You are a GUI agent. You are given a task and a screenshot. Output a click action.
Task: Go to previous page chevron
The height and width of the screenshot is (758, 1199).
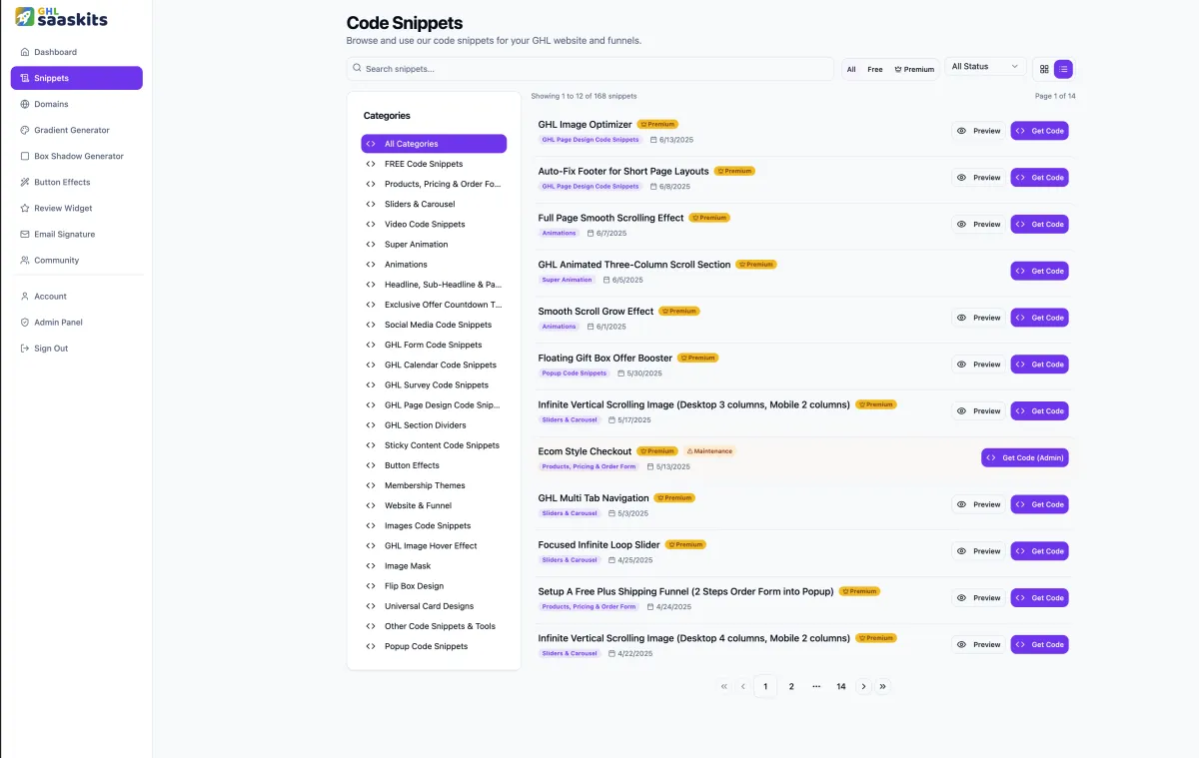pos(743,686)
